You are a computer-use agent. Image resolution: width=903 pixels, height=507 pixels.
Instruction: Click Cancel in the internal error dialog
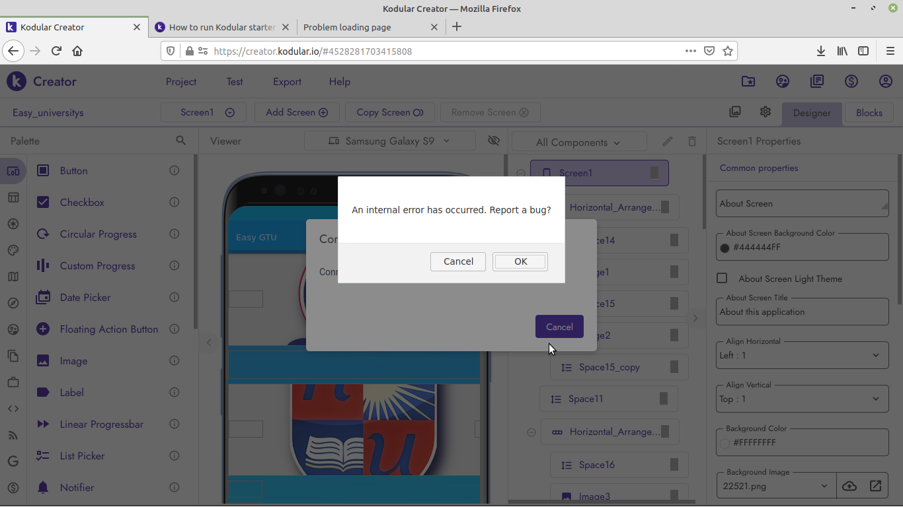pos(458,261)
